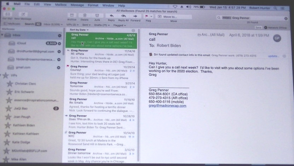This screenshot has height=166, width=294.
Task: Open the Sort by Date dropdown
Action: tap(79, 30)
